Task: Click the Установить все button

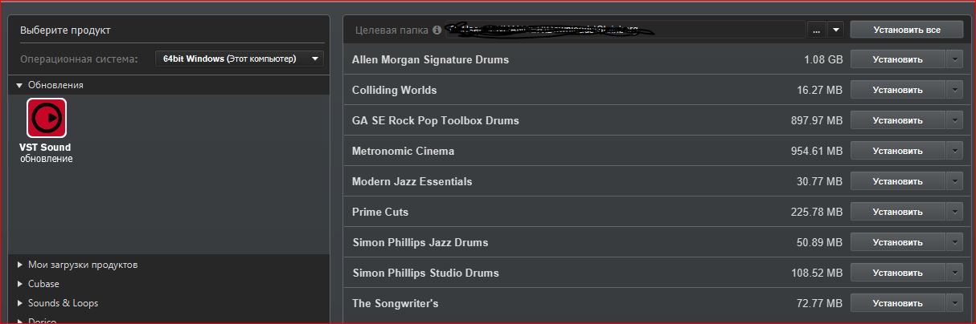Action: tap(907, 30)
